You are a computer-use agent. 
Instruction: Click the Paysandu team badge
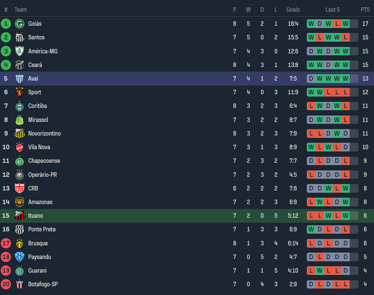coord(19,257)
